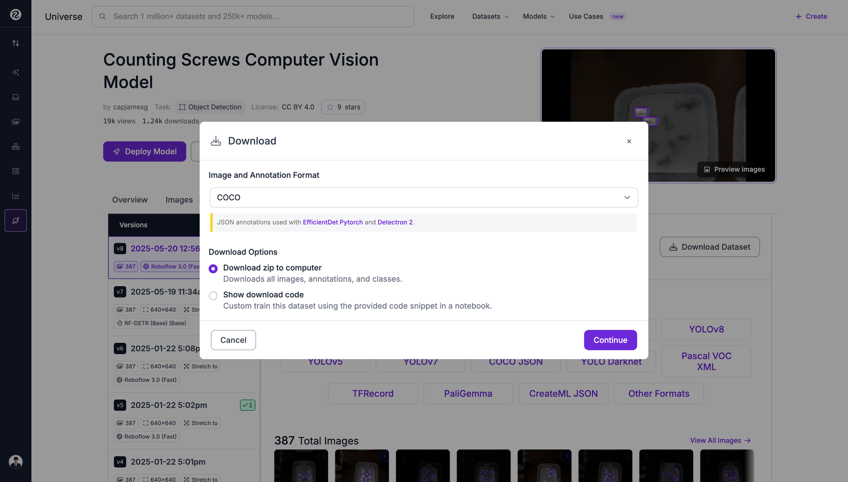Click the View All Images link

[x=720, y=440]
